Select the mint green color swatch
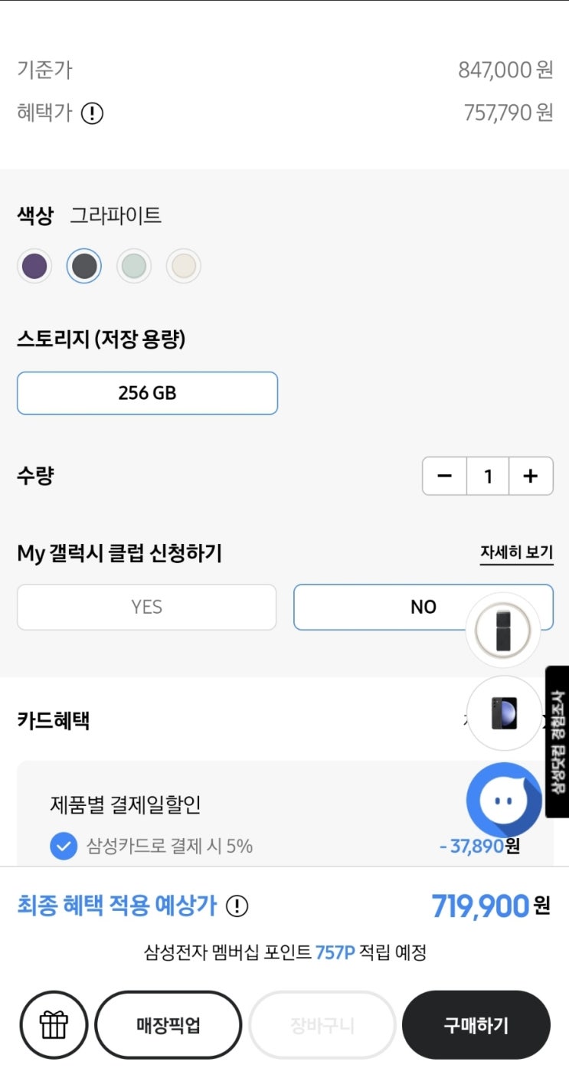Screen dimensions: 569x1081 click(x=134, y=267)
